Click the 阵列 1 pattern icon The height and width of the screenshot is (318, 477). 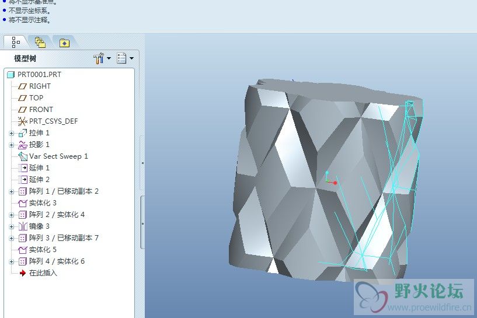[x=23, y=191]
